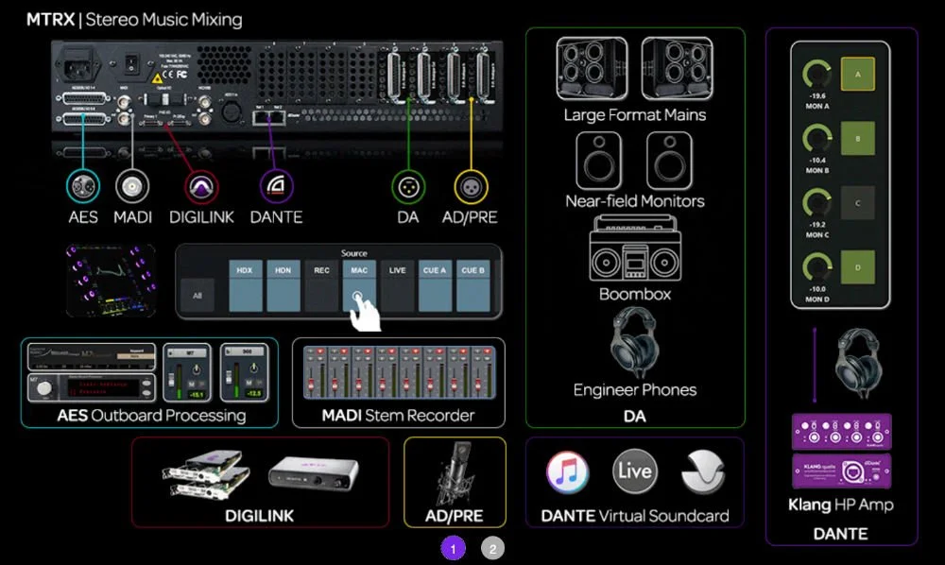945x565 pixels.
Task: Adjust the MON A level knob
Action: click(816, 74)
